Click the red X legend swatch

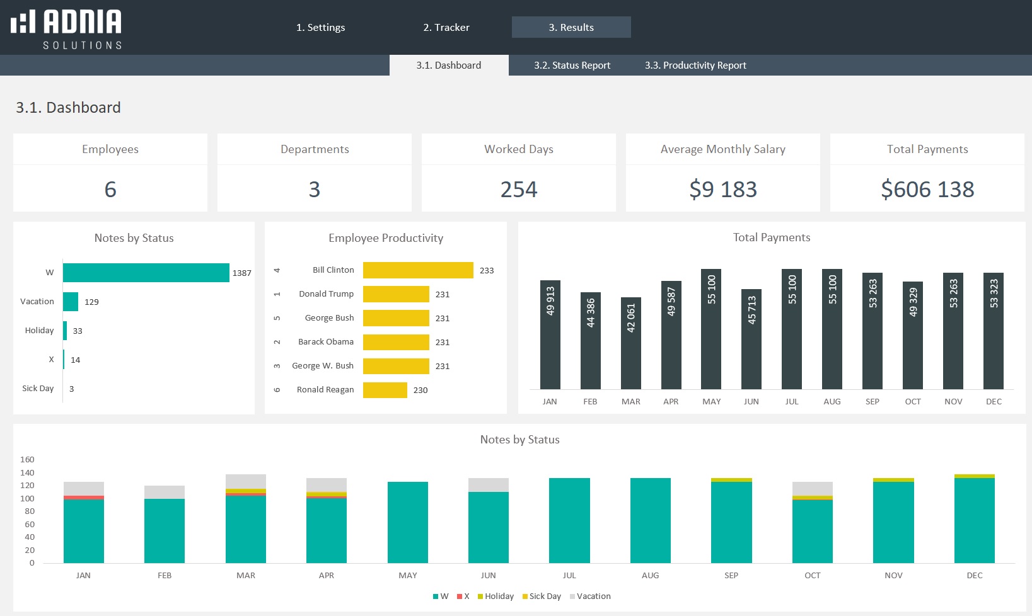460,596
